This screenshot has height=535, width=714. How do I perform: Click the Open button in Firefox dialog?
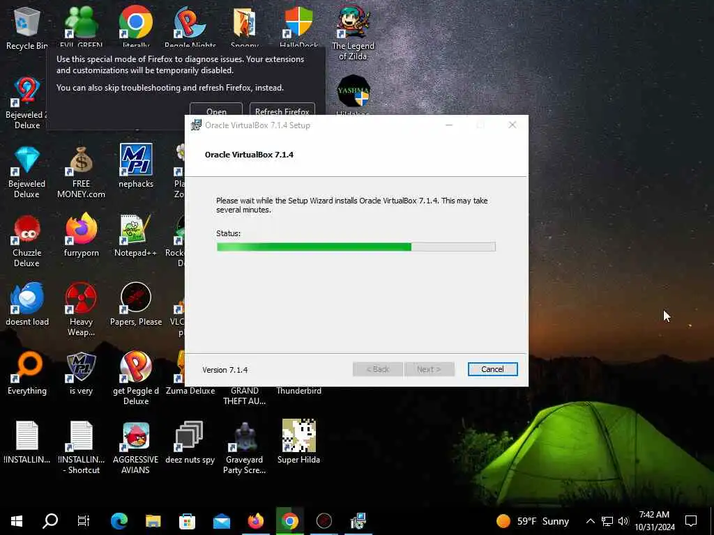216,111
